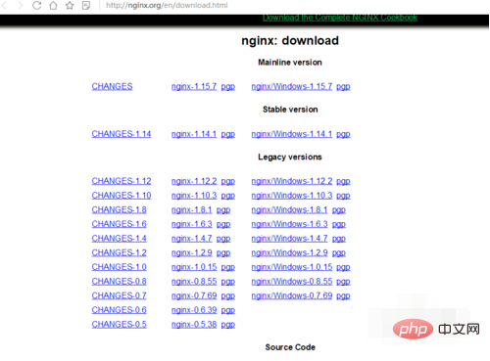Viewport: 490px width, 361px height.
Task: Download nginx-1.14.1 stable source
Action: 194,134
